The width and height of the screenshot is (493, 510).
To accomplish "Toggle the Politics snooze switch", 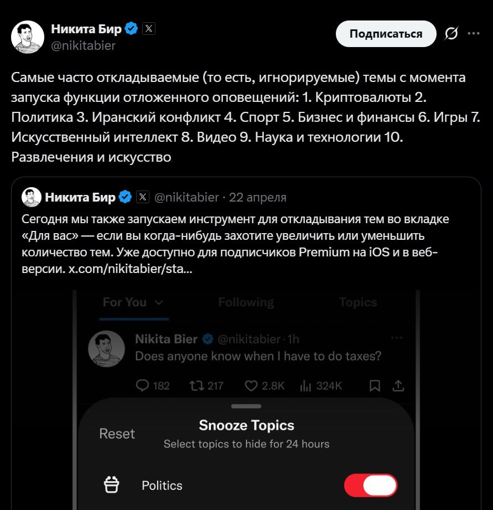I will pos(371,486).
